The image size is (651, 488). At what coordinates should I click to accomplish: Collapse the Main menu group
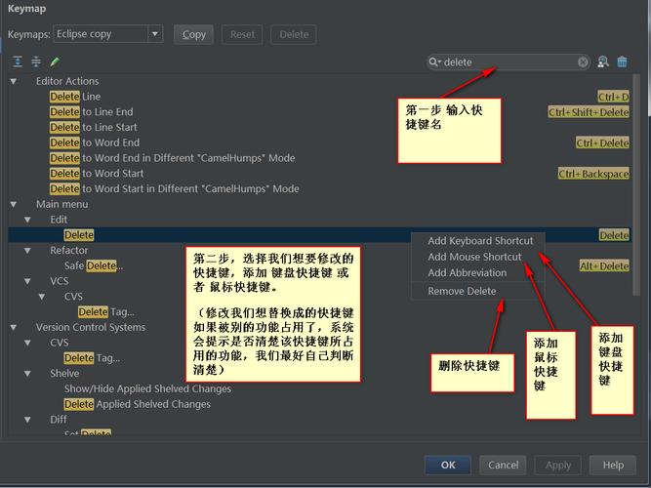(14, 204)
